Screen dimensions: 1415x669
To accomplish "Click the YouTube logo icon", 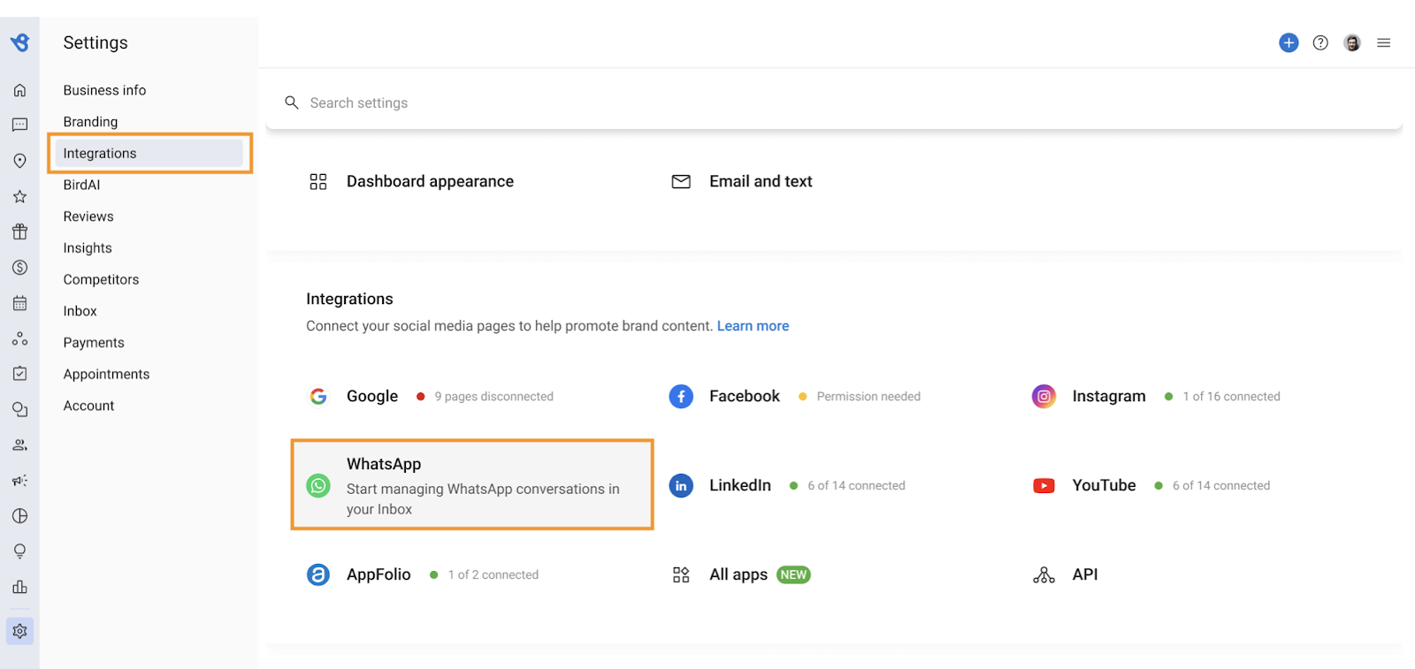I will [1044, 485].
